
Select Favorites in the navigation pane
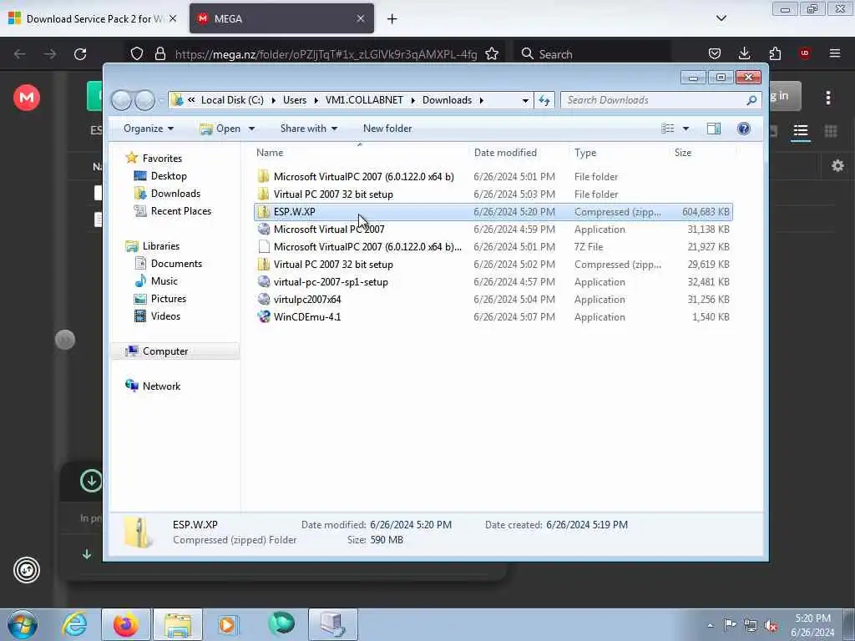(162, 158)
